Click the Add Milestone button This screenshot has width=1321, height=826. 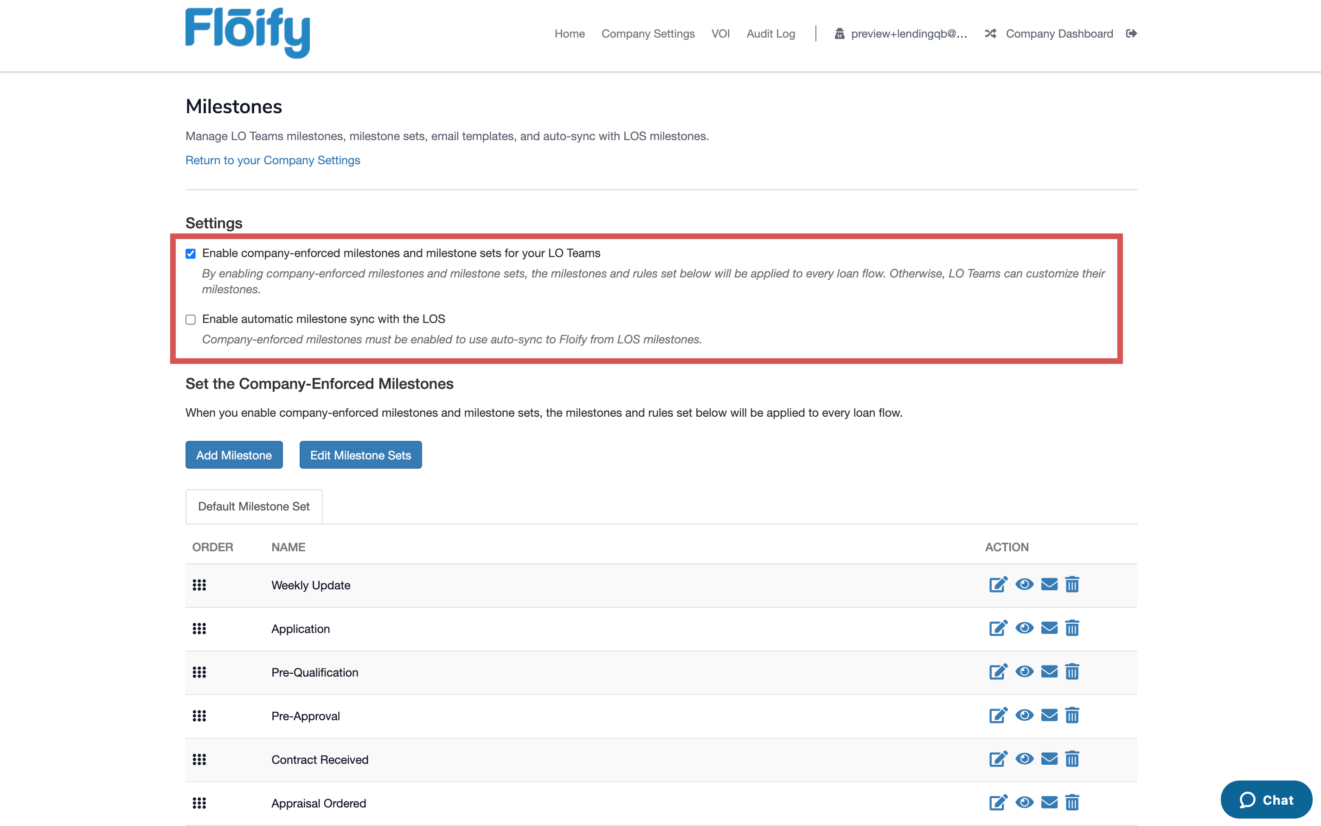pyautogui.click(x=234, y=455)
